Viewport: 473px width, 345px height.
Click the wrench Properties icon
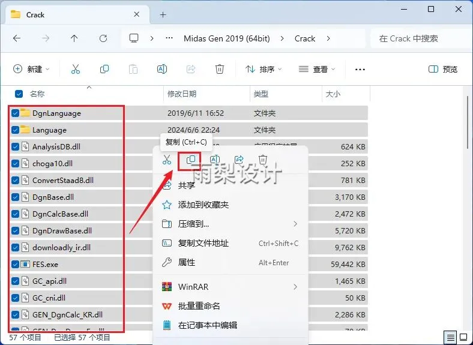167,262
